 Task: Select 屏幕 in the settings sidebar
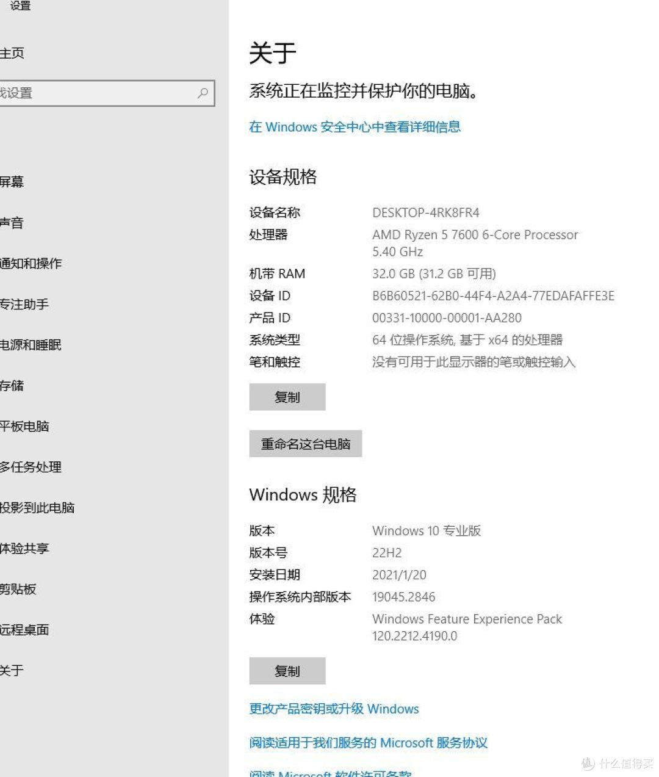click(x=12, y=182)
